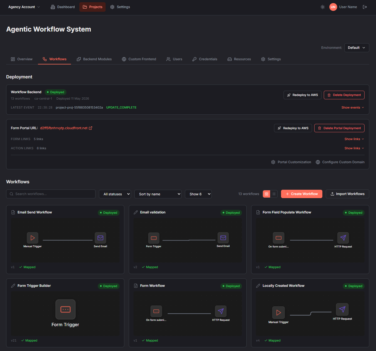This screenshot has height=351, width=376.
Task: Open the Agency Account dropdown
Action: (24, 7)
